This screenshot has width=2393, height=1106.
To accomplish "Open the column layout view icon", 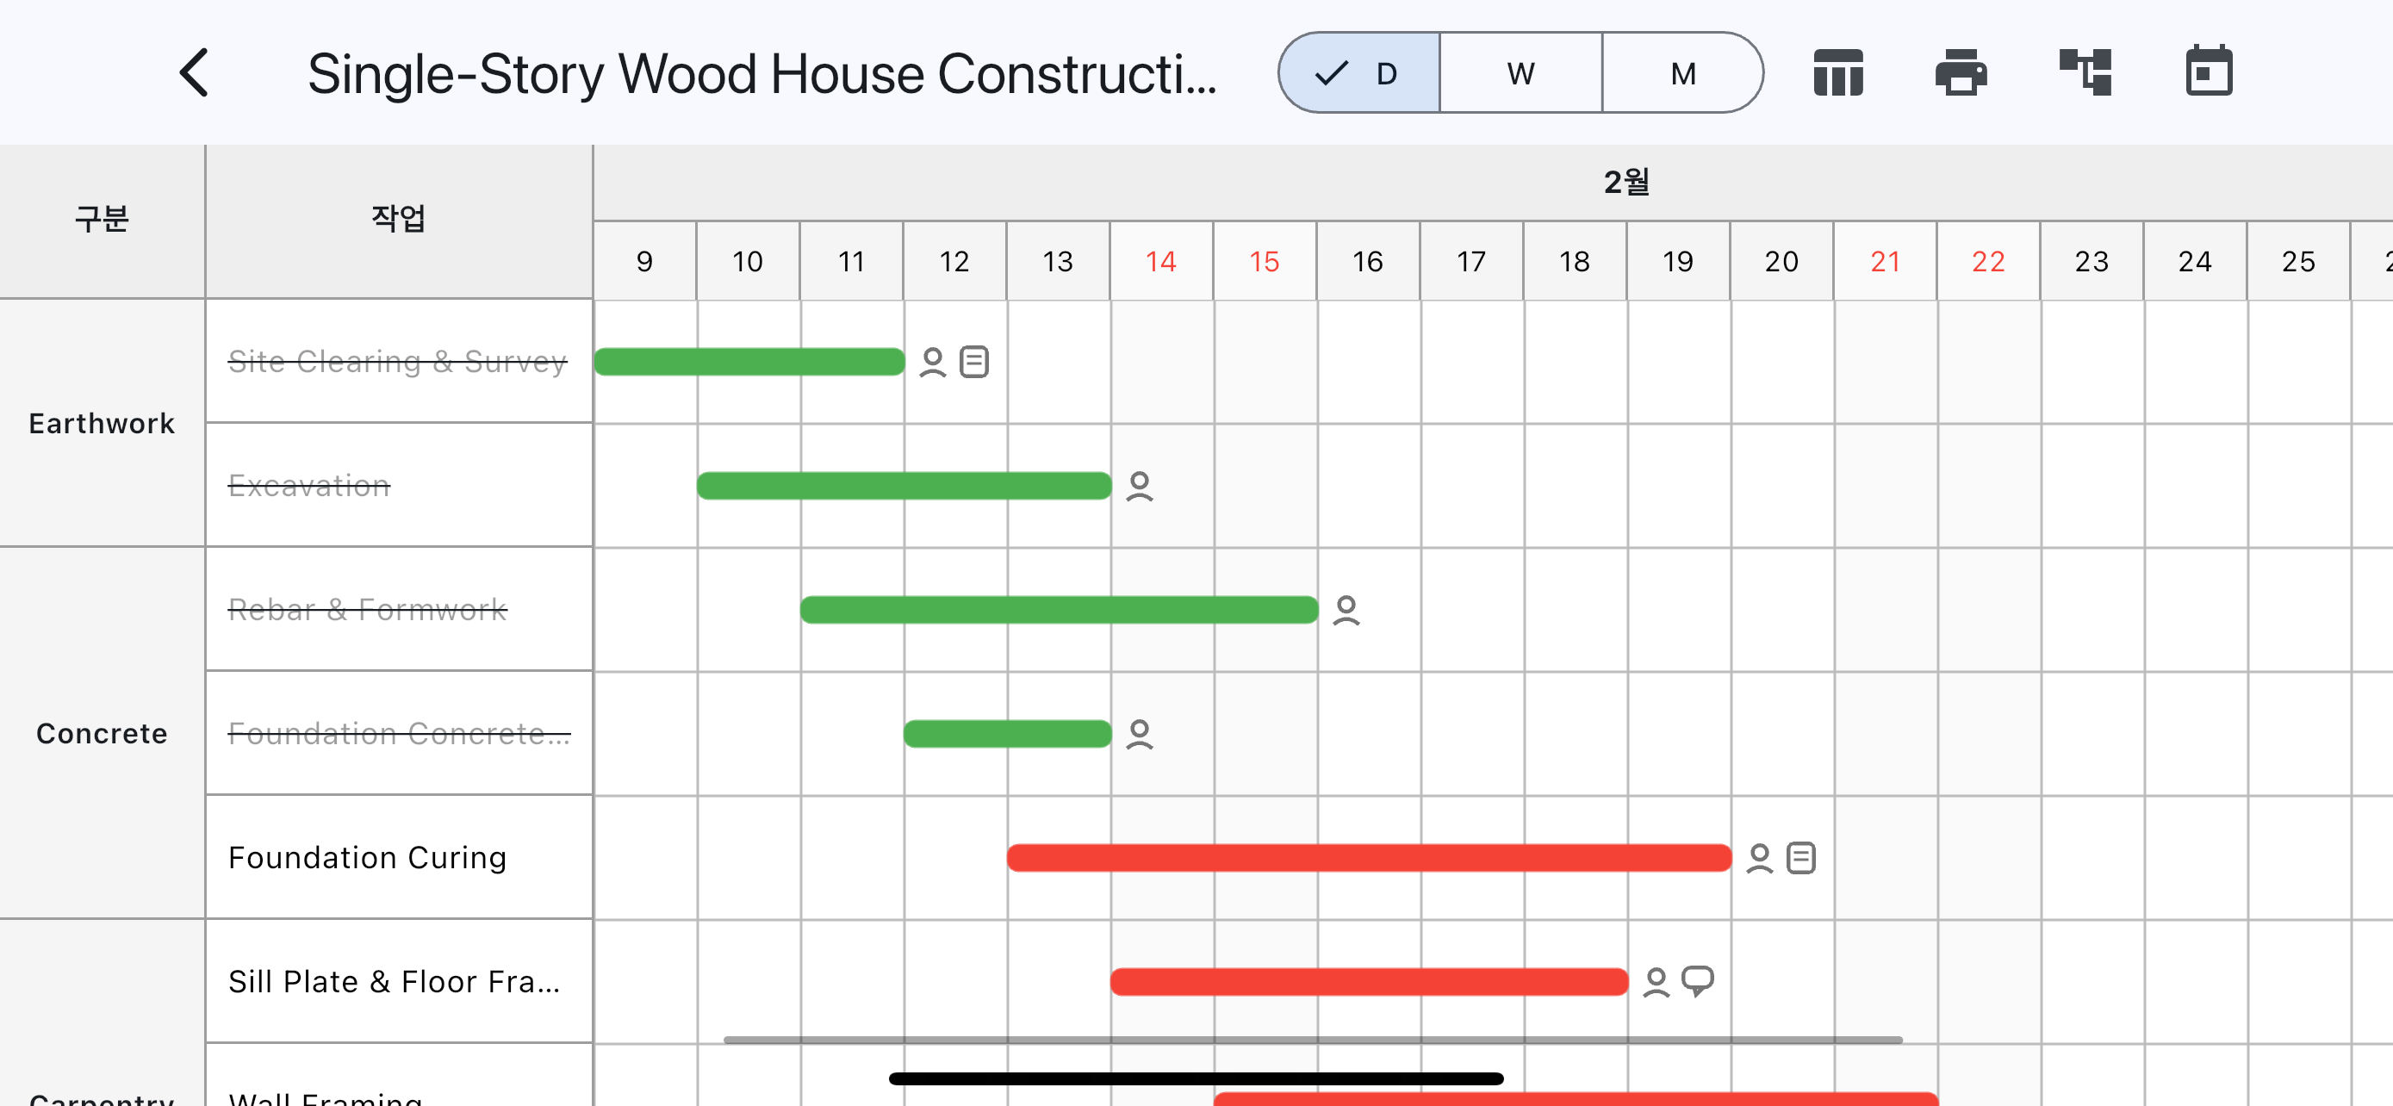I will click(x=1837, y=71).
